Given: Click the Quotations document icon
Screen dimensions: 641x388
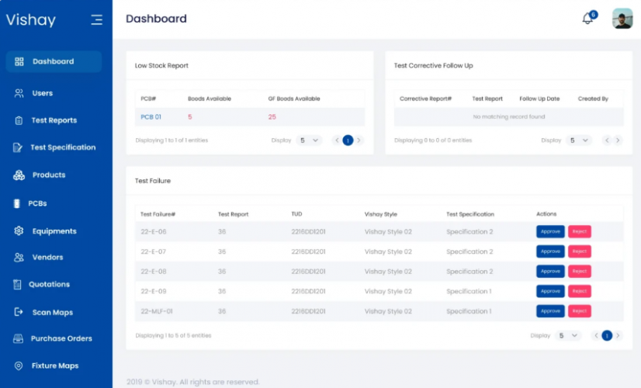Looking at the screenshot, I should pyautogui.click(x=17, y=285).
